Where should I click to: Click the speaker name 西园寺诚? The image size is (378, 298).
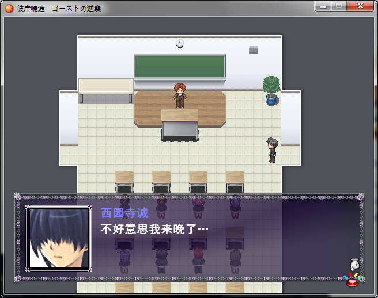(124, 213)
